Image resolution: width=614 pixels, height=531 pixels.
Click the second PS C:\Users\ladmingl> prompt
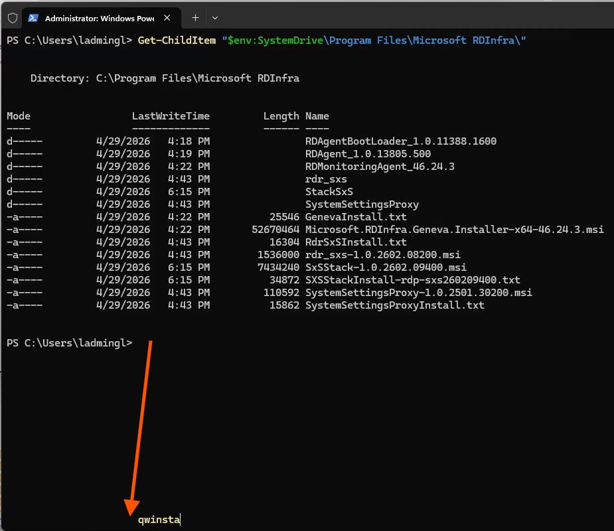click(69, 343)
